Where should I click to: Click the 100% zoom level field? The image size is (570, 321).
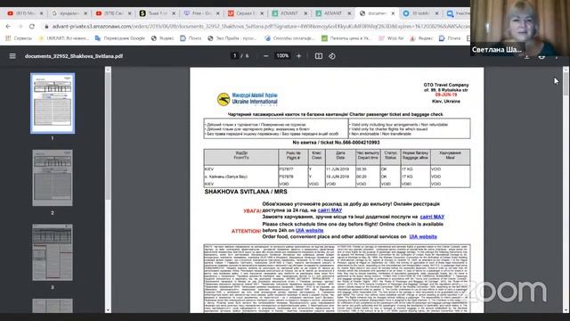point(282,55)
